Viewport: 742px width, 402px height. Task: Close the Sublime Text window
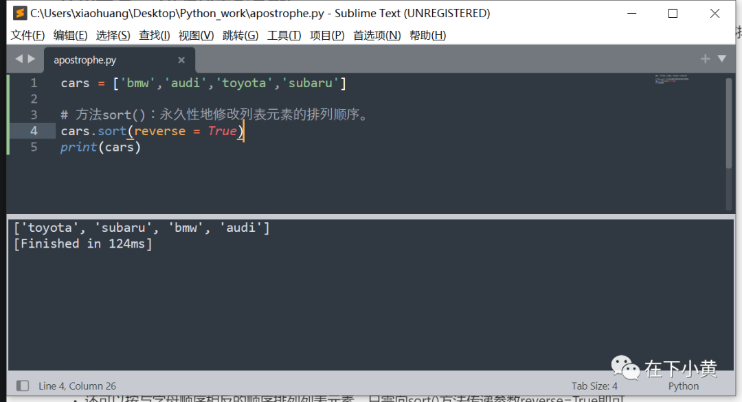(x=715, y=13)
